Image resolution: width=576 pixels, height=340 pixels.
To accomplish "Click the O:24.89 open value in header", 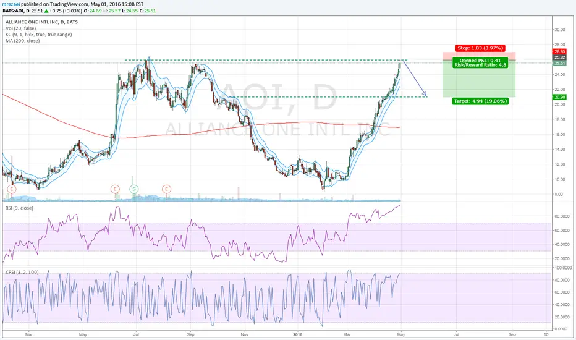I will click(93, 11).
